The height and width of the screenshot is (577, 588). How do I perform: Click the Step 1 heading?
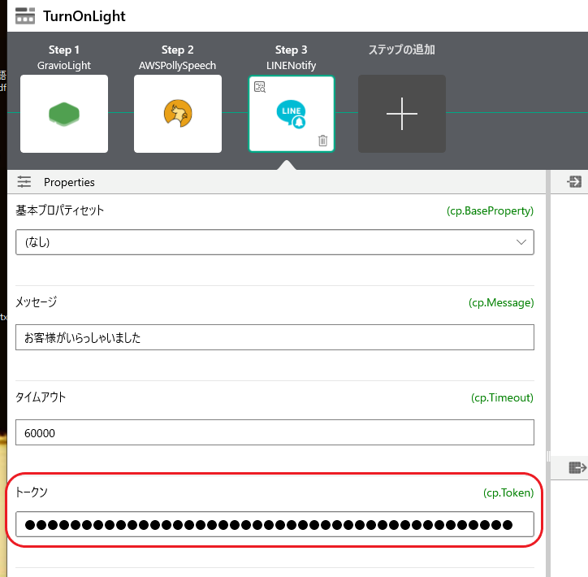(x=64, y=50)
